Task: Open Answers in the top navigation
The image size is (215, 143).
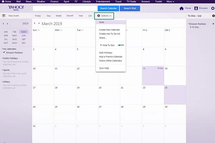Action: pyautogui.click(x=145, y=1)
